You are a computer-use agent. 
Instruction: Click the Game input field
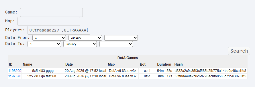point(51,12)
